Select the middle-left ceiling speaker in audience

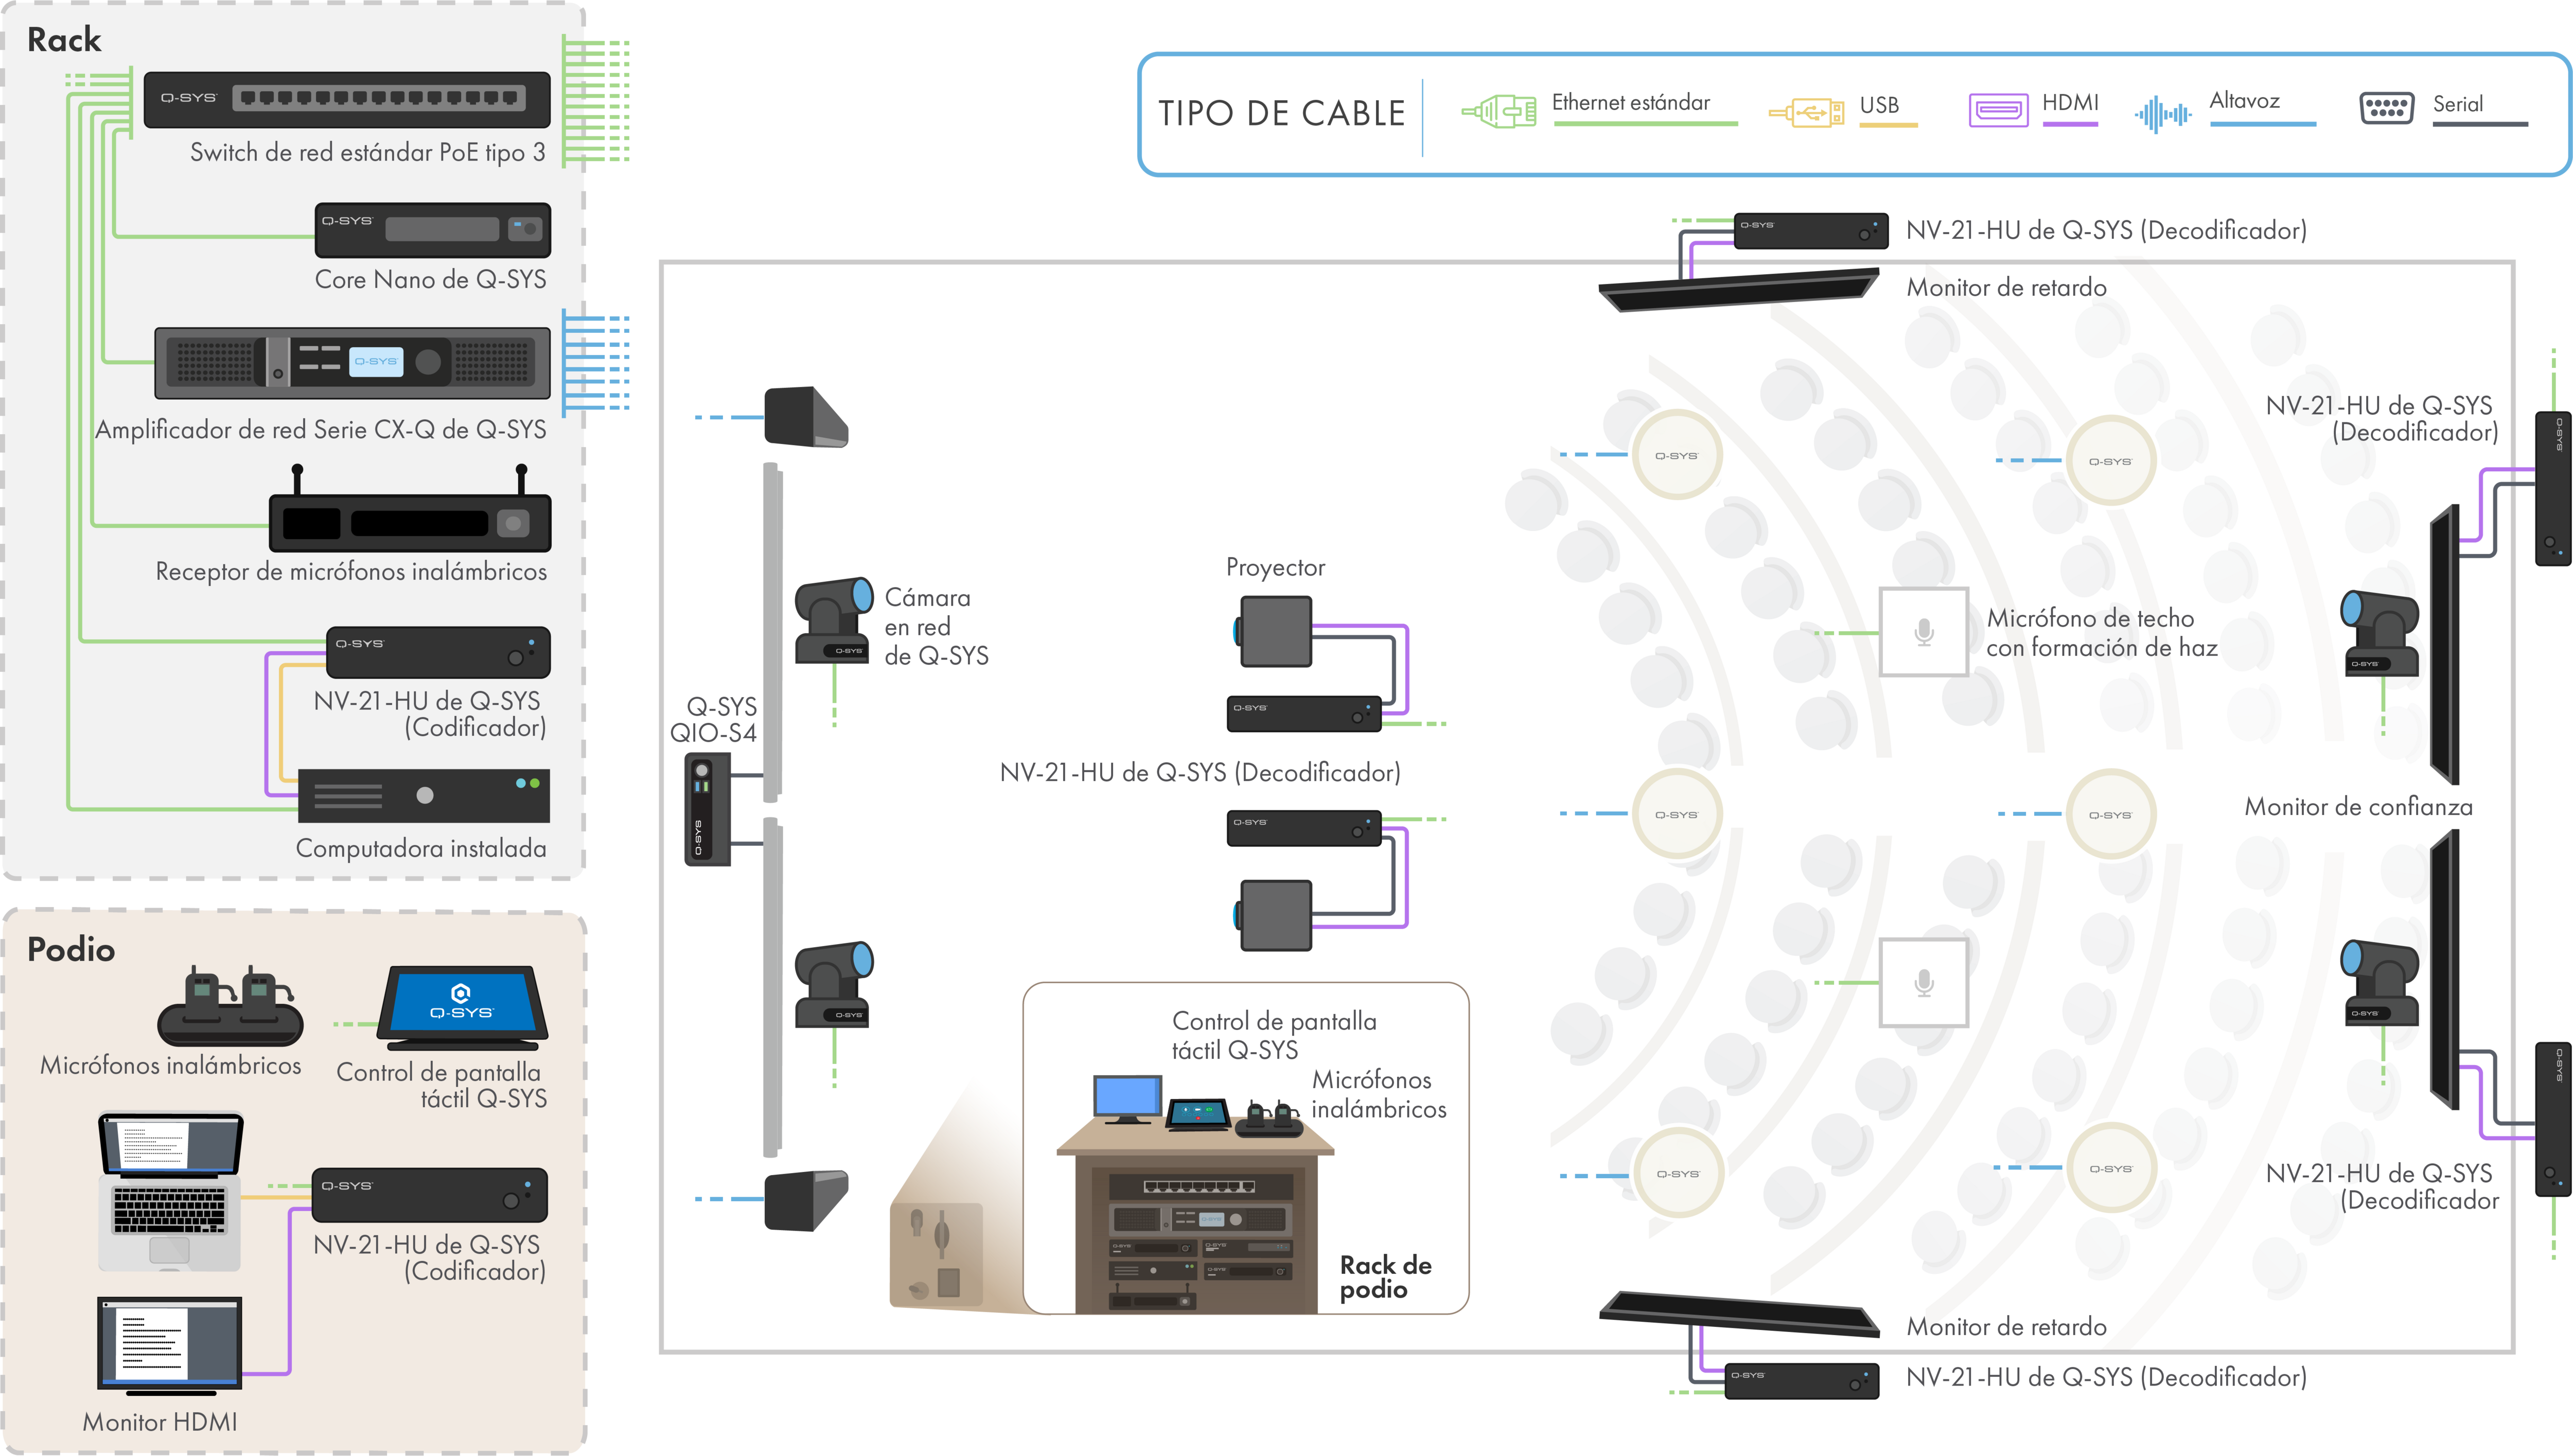click(x=1677, y=814)
